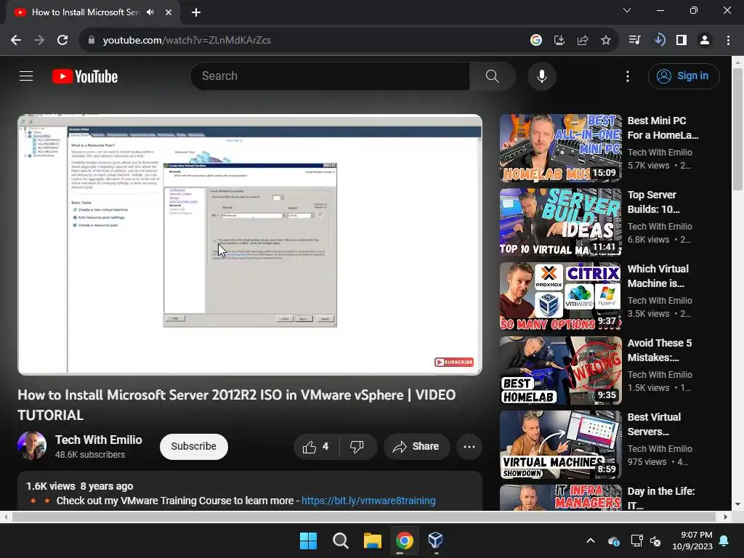Screen dimensions: 744x558
Task: Open Chrome three-dot menu
Action: (728, 41)
